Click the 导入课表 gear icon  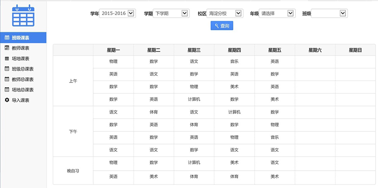click(7, 100)
